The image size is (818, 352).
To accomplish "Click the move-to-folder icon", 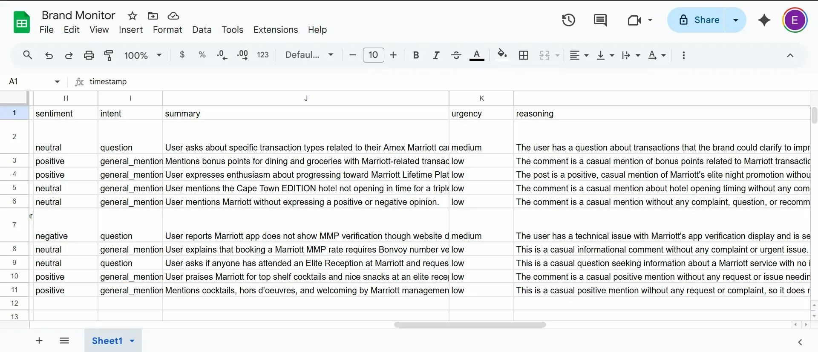I will [153, 16].
